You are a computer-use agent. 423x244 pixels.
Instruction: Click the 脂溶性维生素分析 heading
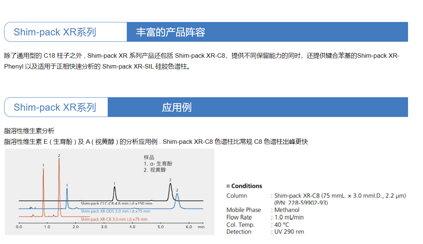coord(29,131)
